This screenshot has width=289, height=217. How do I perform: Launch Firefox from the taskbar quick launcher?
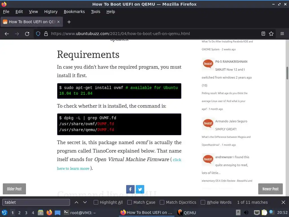click(x=49, y=212)
